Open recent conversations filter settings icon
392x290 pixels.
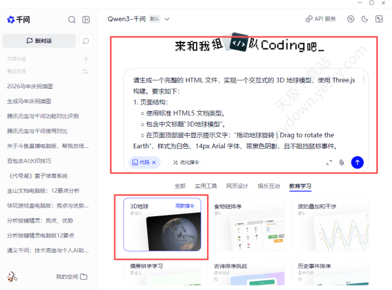coord(86,71)
